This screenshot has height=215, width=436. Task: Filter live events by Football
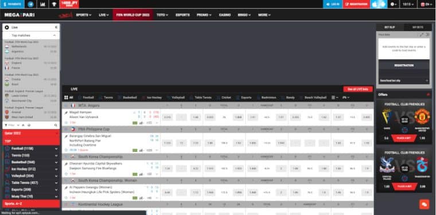[86, 97]
